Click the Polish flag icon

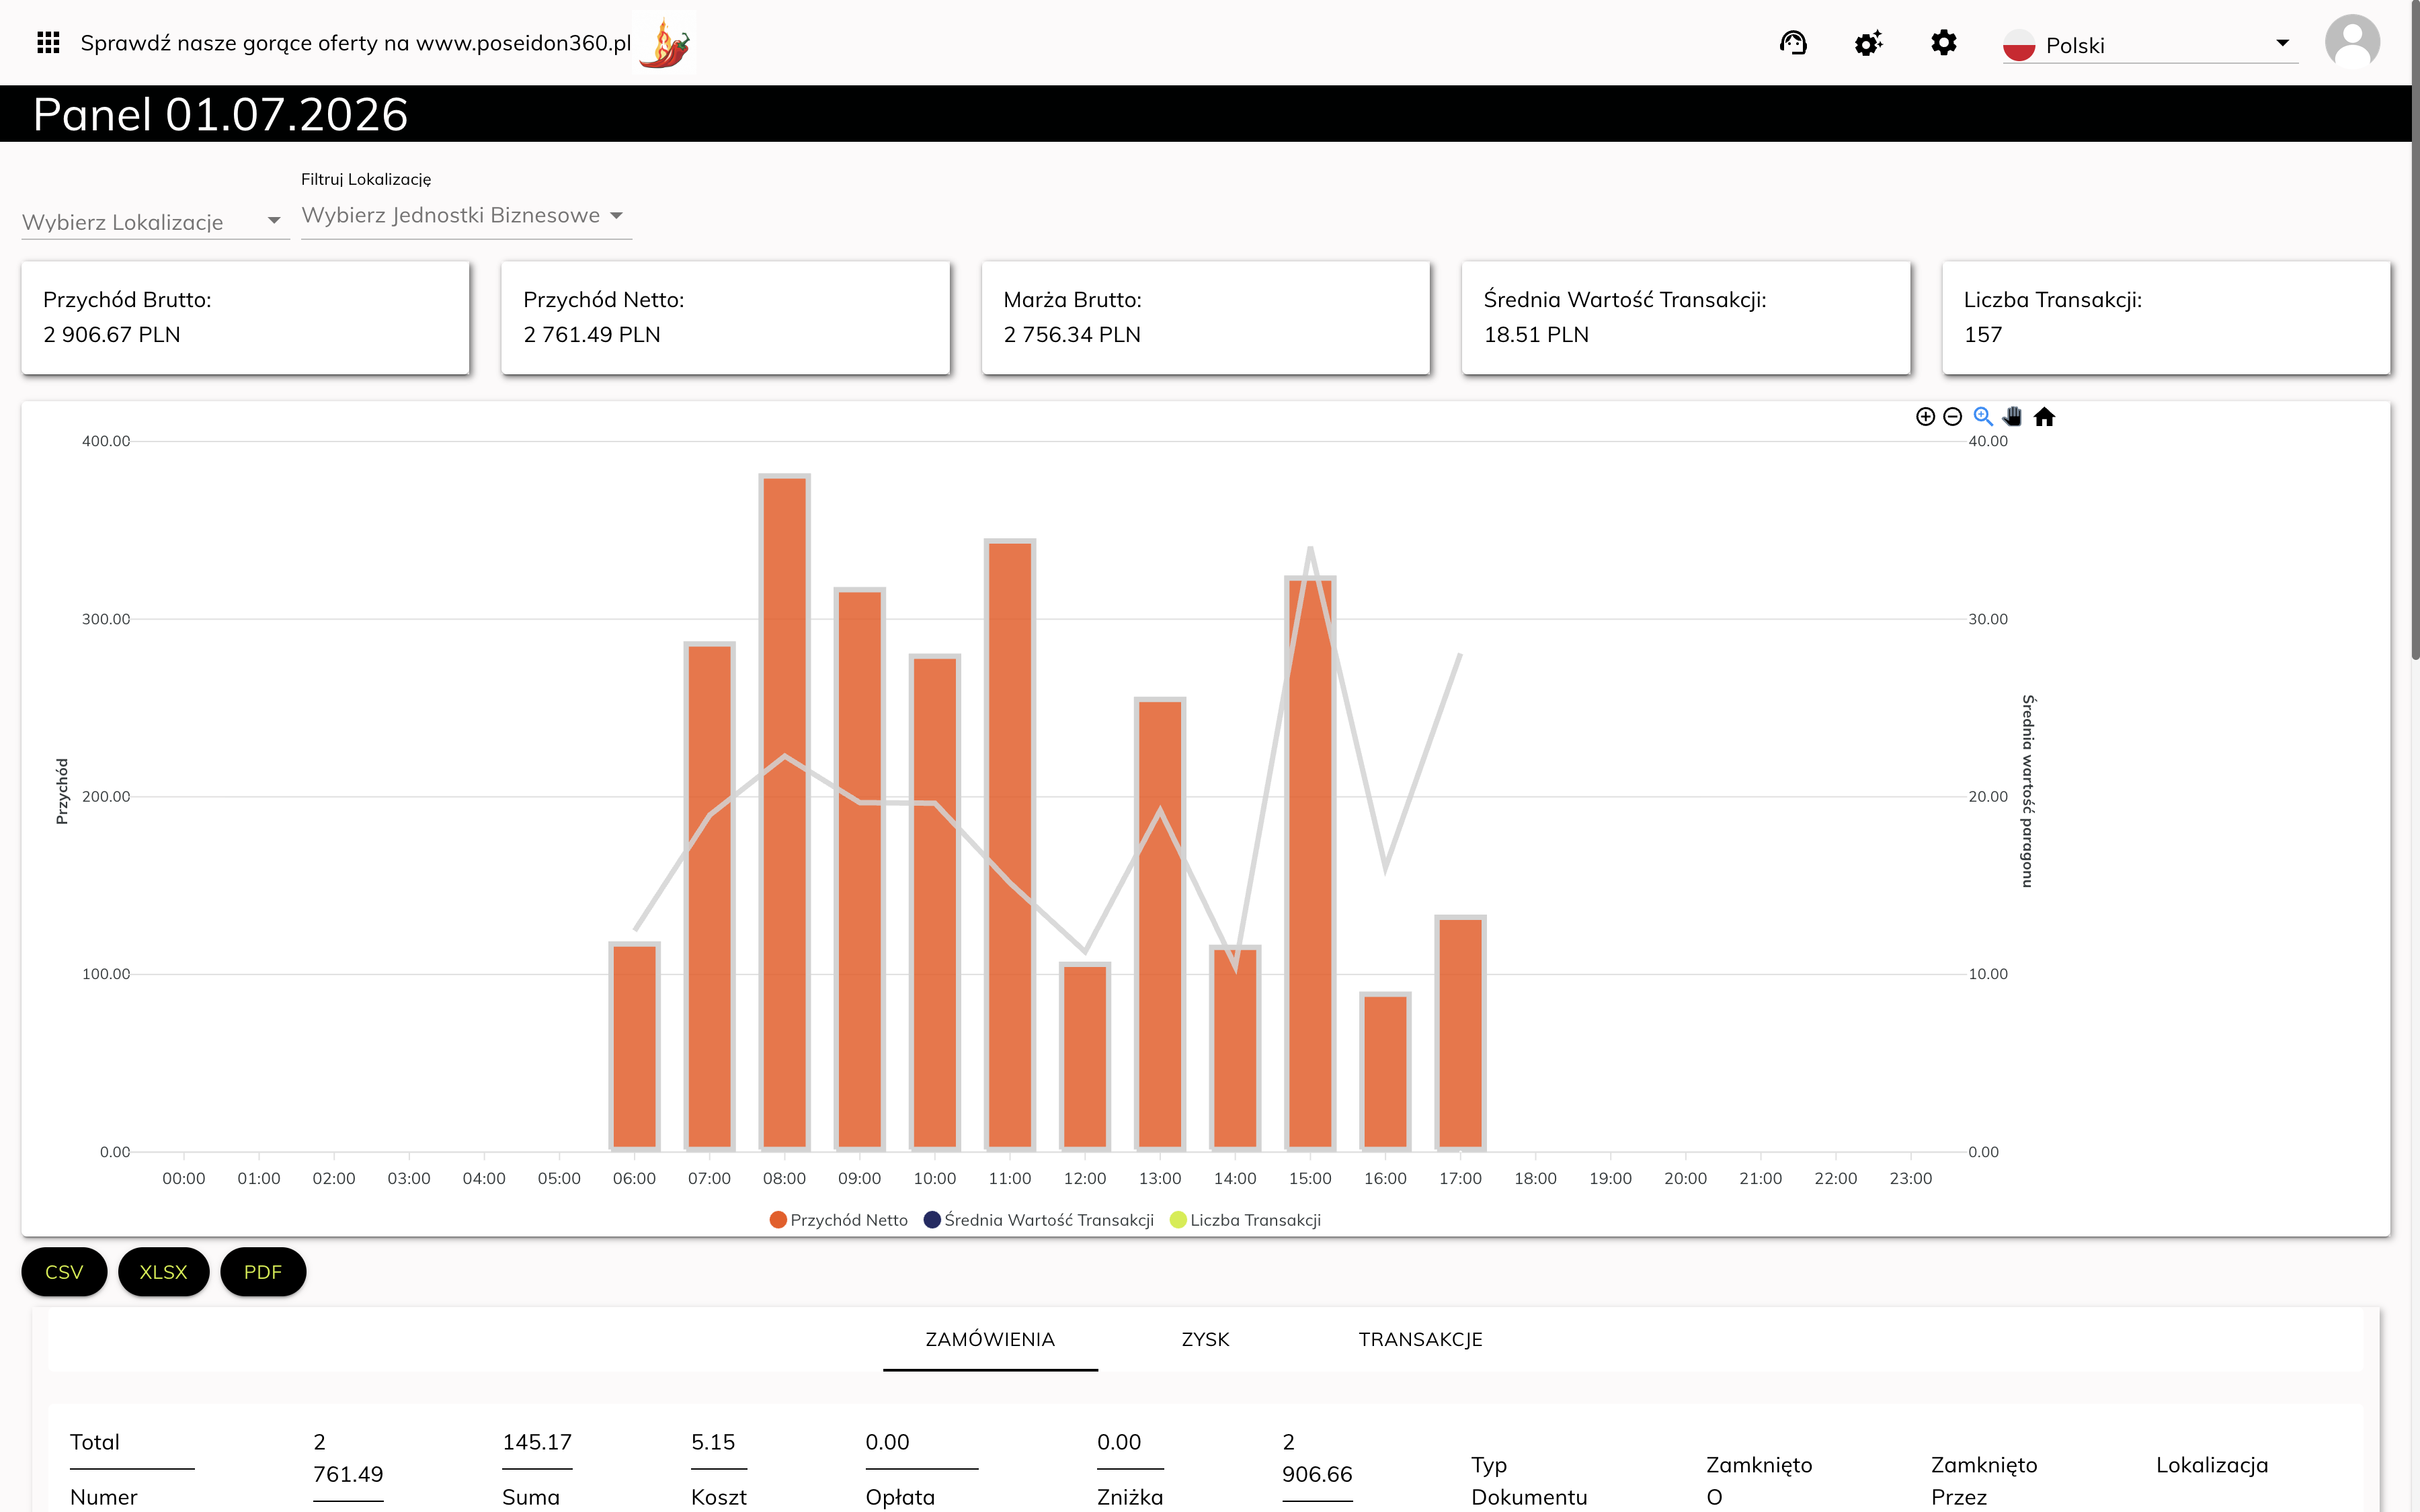(2019, 45)
